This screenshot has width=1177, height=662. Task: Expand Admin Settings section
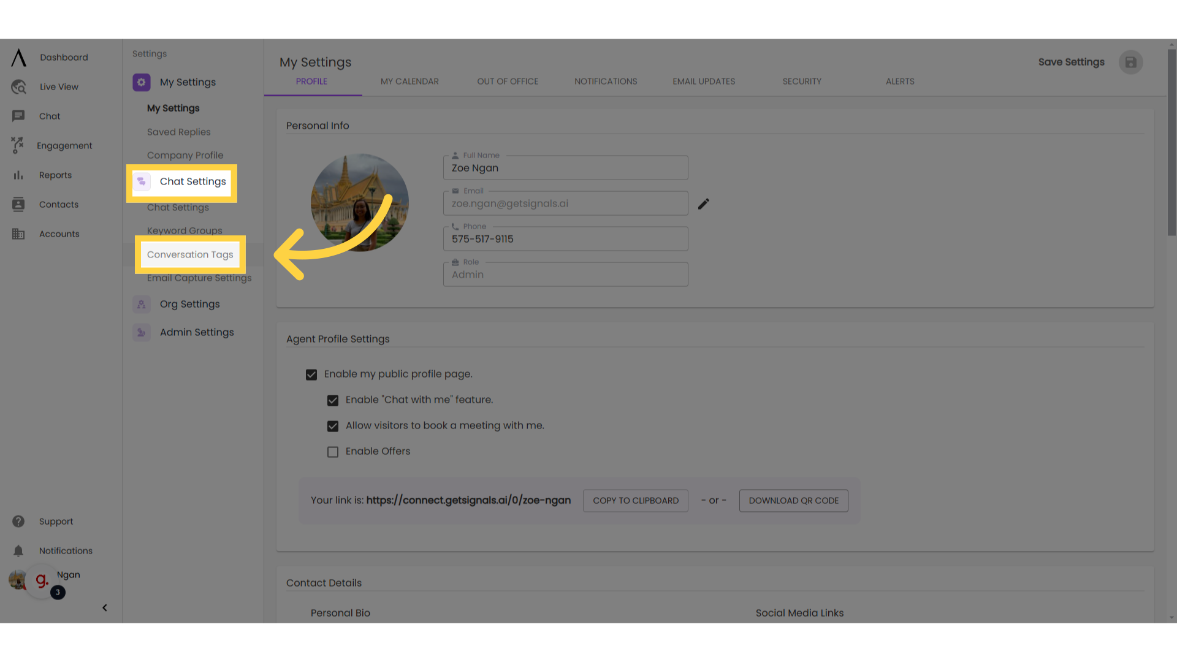click(197, 332)
